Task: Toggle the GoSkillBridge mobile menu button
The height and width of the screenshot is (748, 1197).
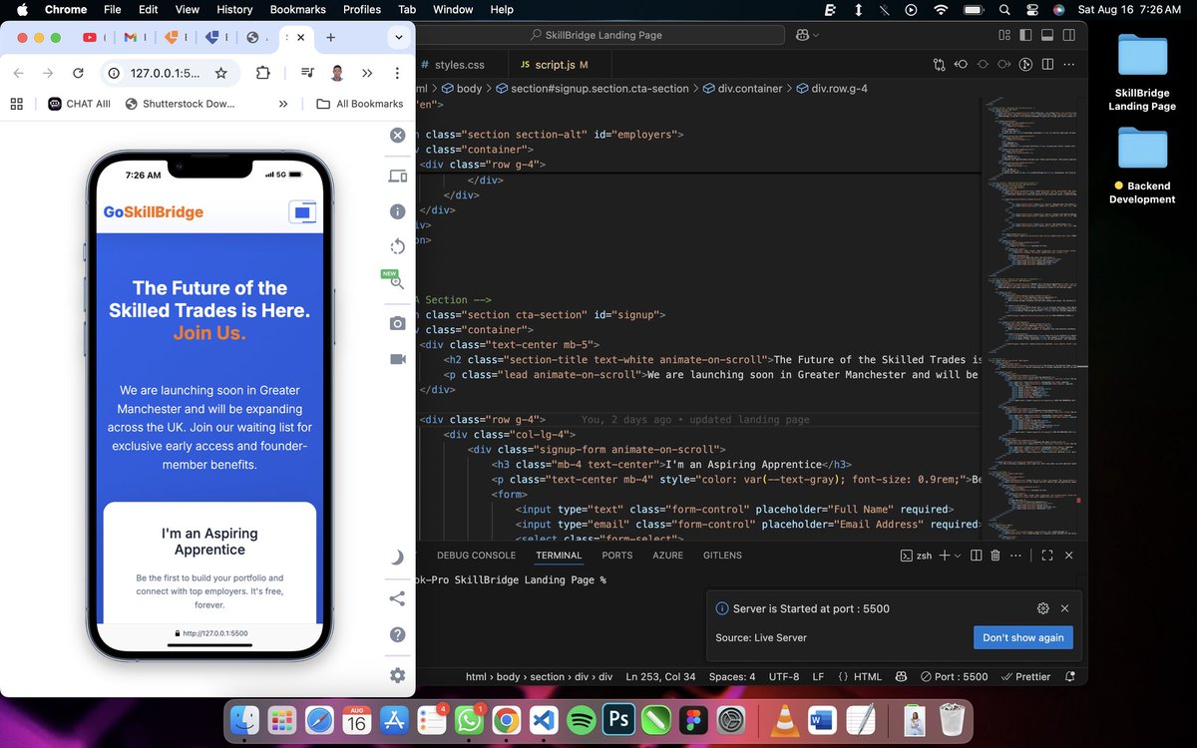Action: (x=302, y=211)
